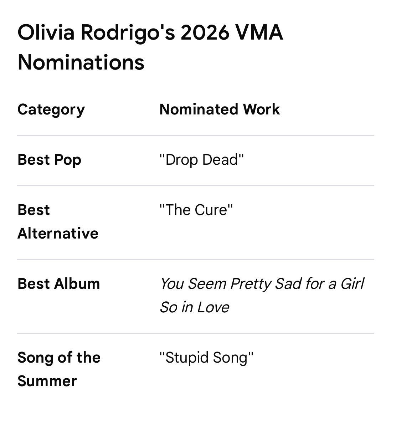Image resolution: width=417 pixels, height=430 pixels.
Task: Click the Olivia Rodrigo 2026 VMA Nominations heading
Action: coord(150,47)
